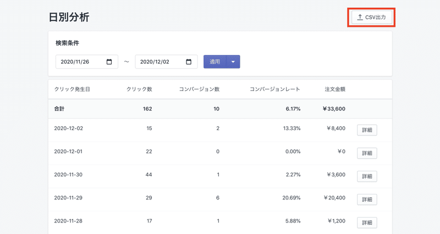This screenshot has height=234, width=440.
Task: Click the end date field 2020/12/02
Action: coord(166,62)
